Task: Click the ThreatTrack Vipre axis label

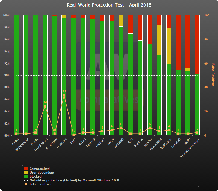Action: pyautogui.click(x=190, y=148)
